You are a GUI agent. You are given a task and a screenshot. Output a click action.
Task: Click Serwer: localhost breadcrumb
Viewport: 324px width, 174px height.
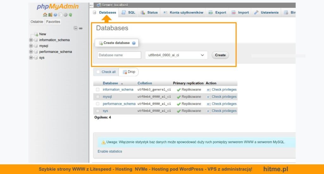pyautogui.click(x=115, y=5)
